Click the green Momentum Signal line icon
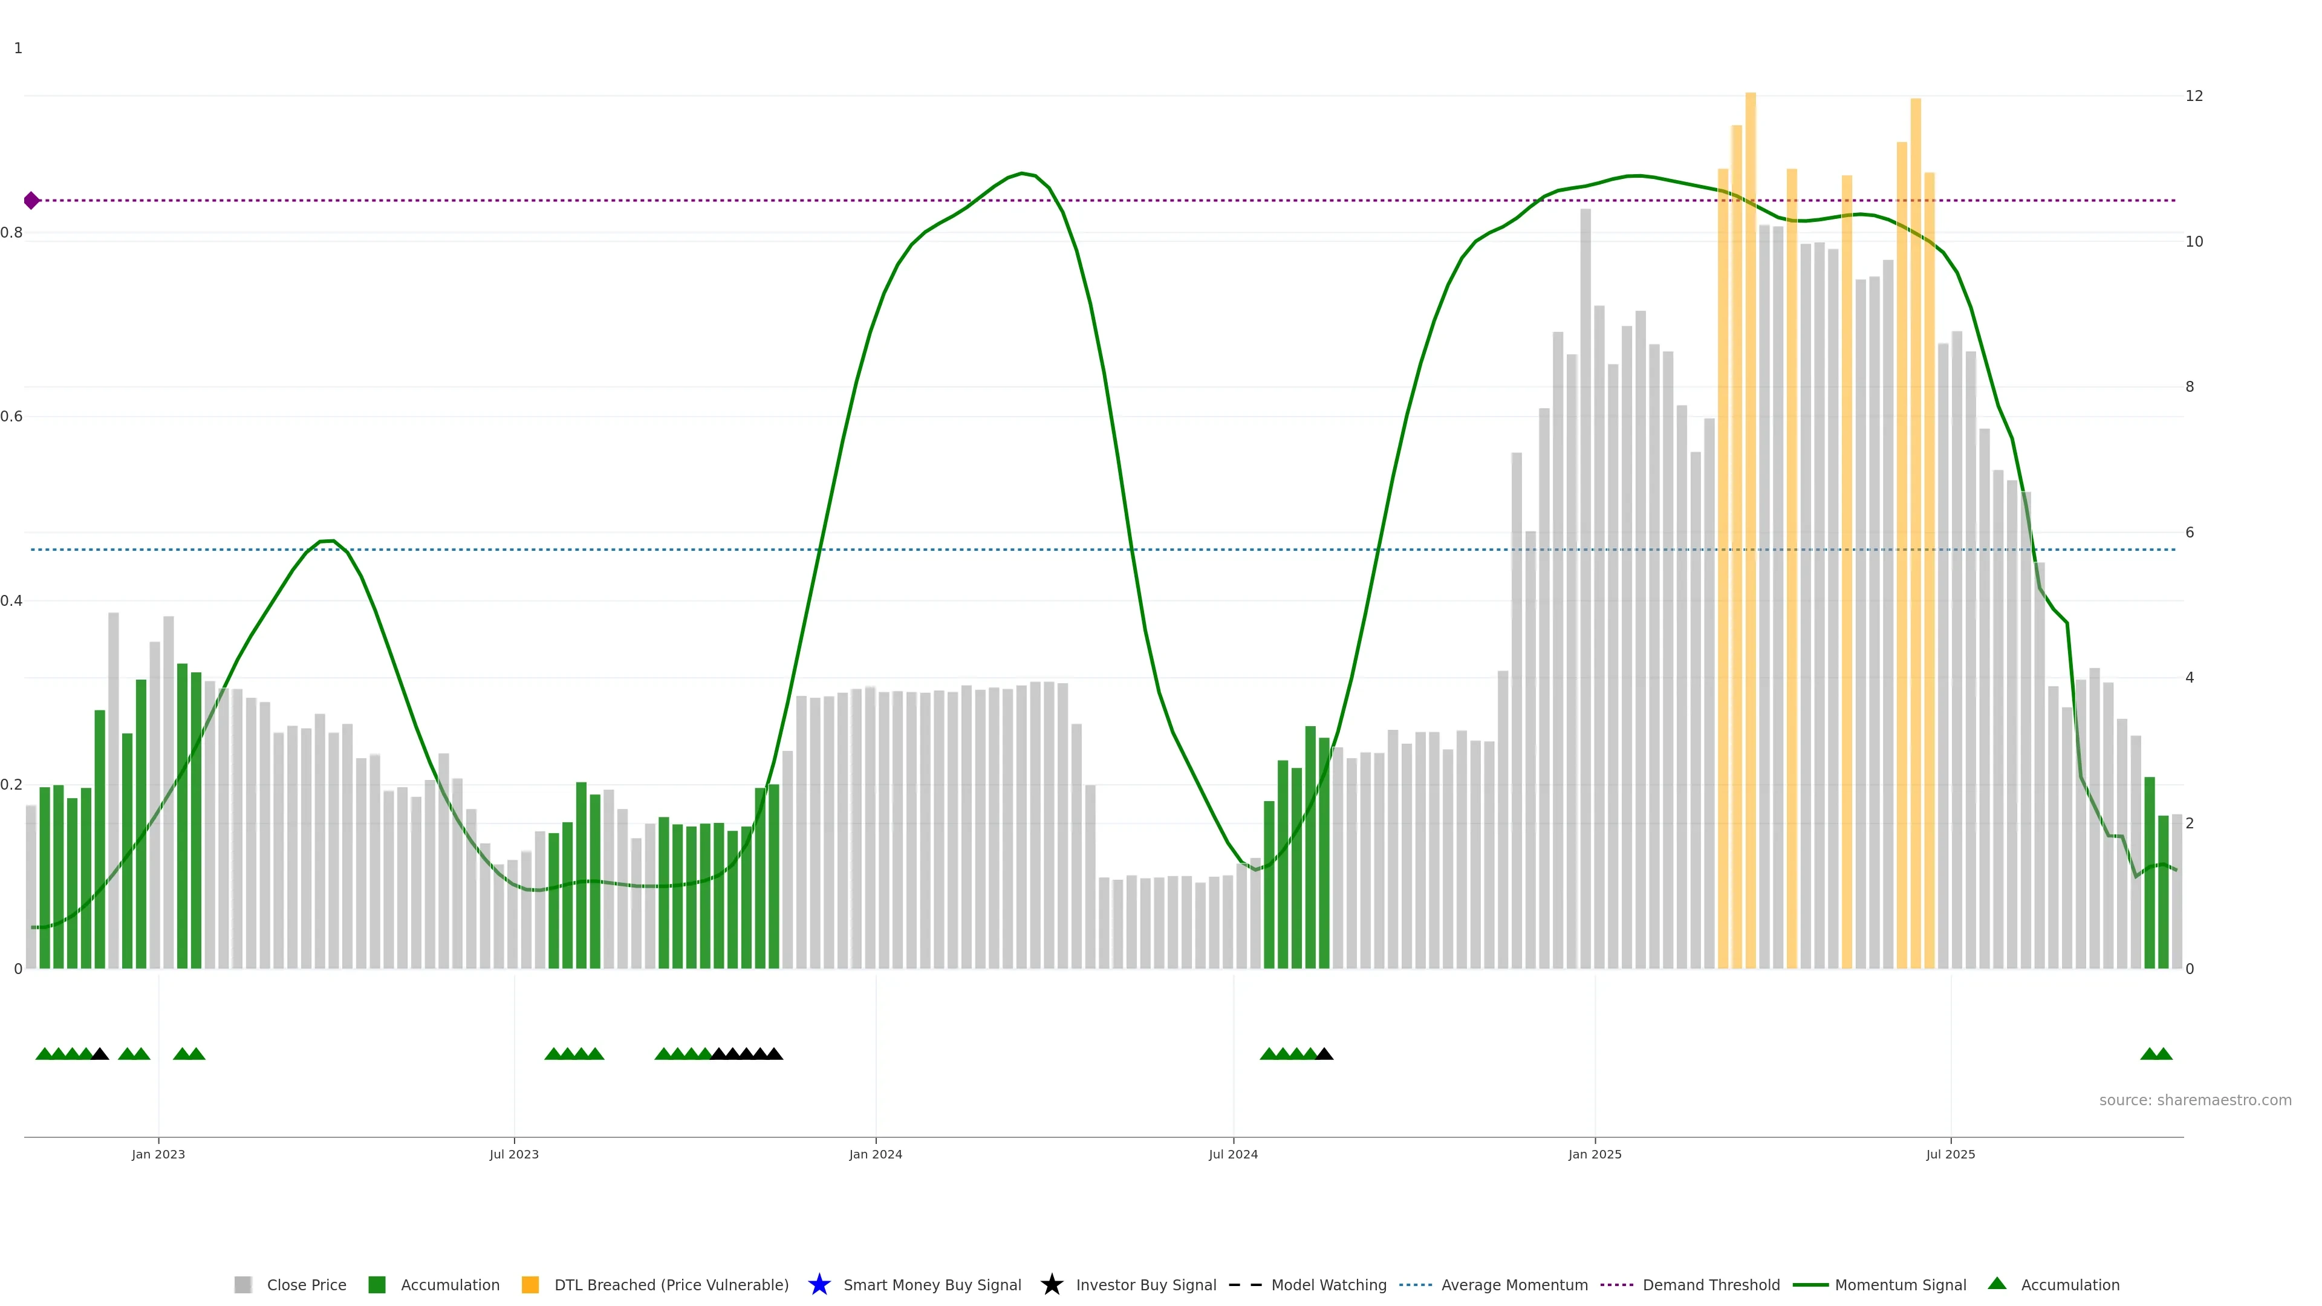The width and height of the screenshot is (2322, 1306). [1810, 1284]
